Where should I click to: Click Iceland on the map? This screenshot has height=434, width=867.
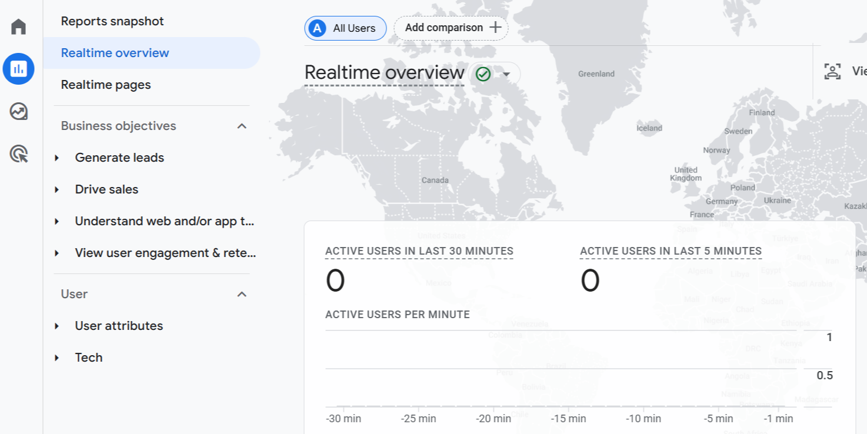tap(649, 128)
